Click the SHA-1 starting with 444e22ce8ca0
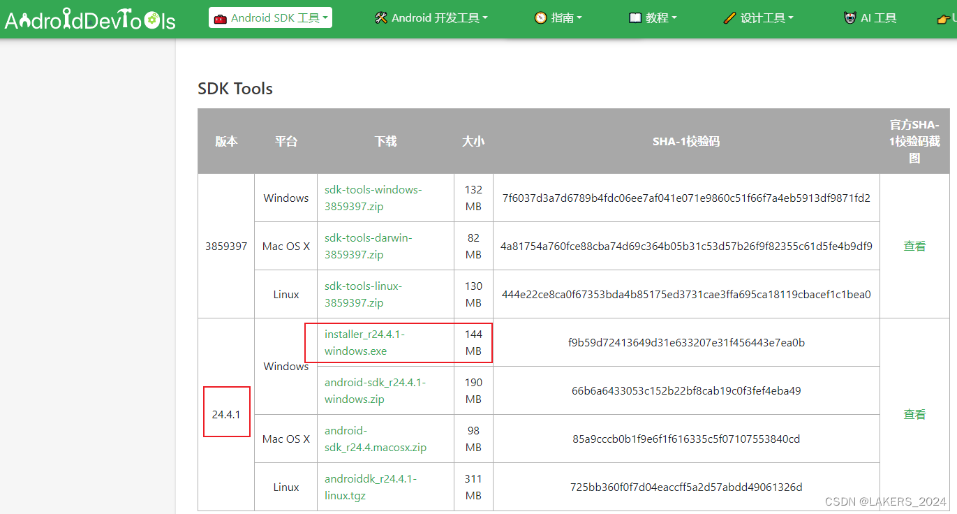This screenshot has height=514, width=957. coord(686,295)
